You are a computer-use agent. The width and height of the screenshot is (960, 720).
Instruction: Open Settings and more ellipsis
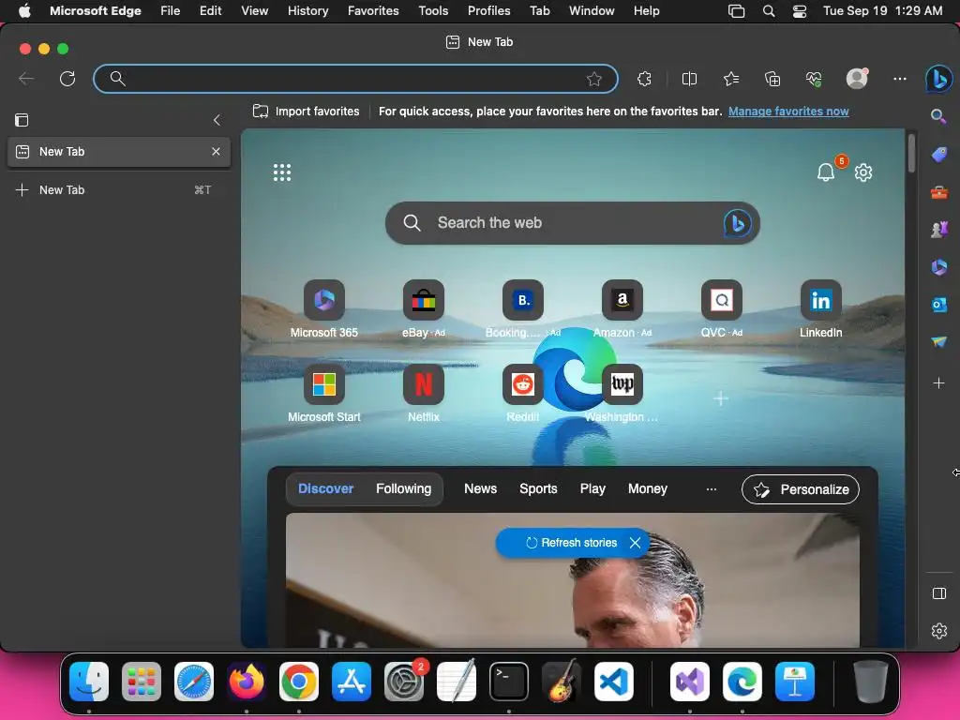(x=899, y=79)
